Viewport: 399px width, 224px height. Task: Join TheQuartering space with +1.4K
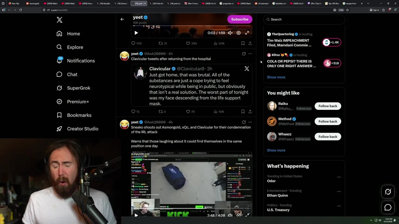tap(332, 42)
